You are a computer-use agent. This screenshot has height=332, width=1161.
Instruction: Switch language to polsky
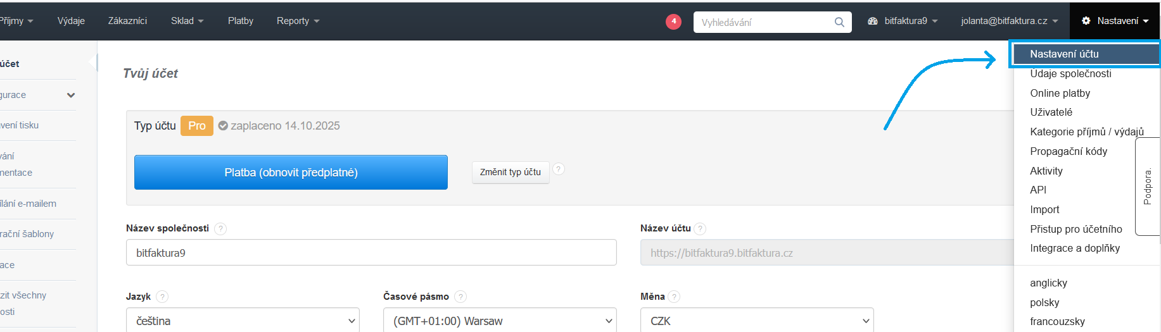[1044, 302]
